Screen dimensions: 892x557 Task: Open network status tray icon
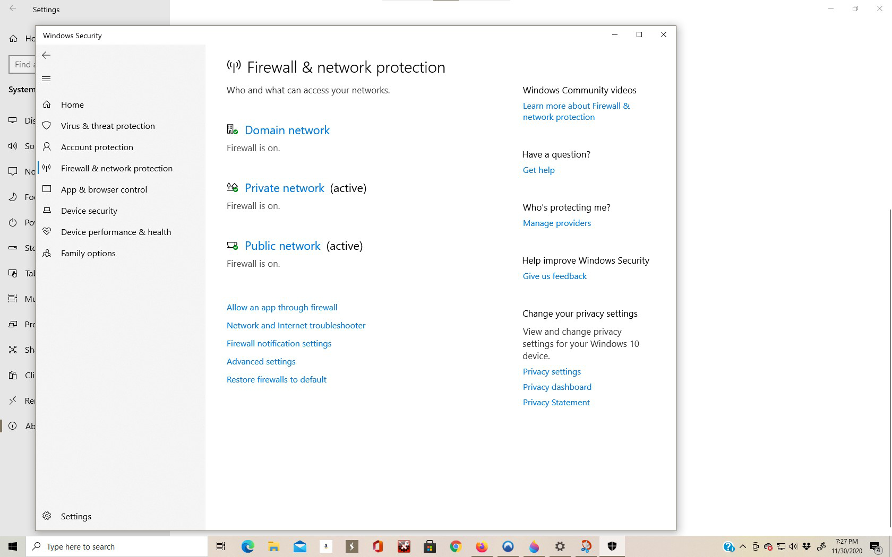(781, 546)
